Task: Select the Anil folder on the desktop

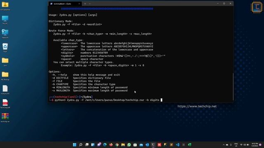Action: point(5,62)
